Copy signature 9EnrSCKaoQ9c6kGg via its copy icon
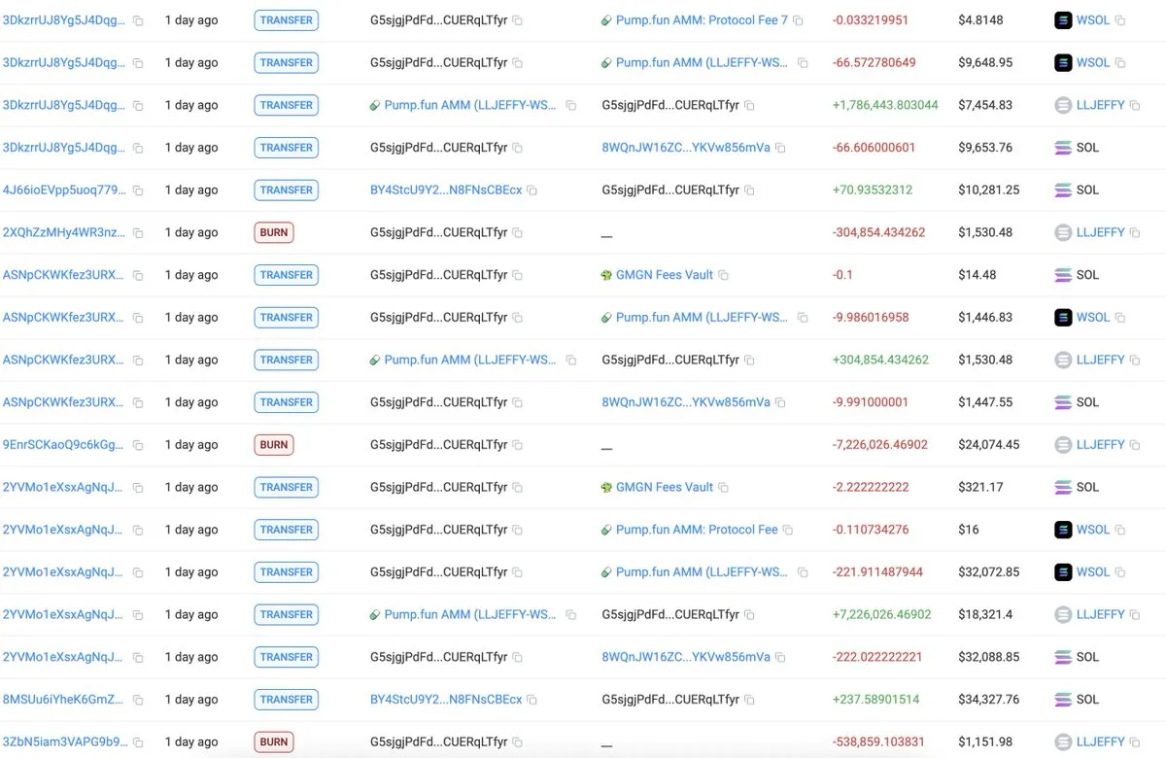 pyautogui.click(x=138, y=445)
